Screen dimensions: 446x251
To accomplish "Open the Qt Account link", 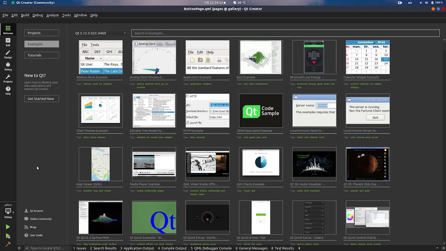I will [x=36, y=211].
